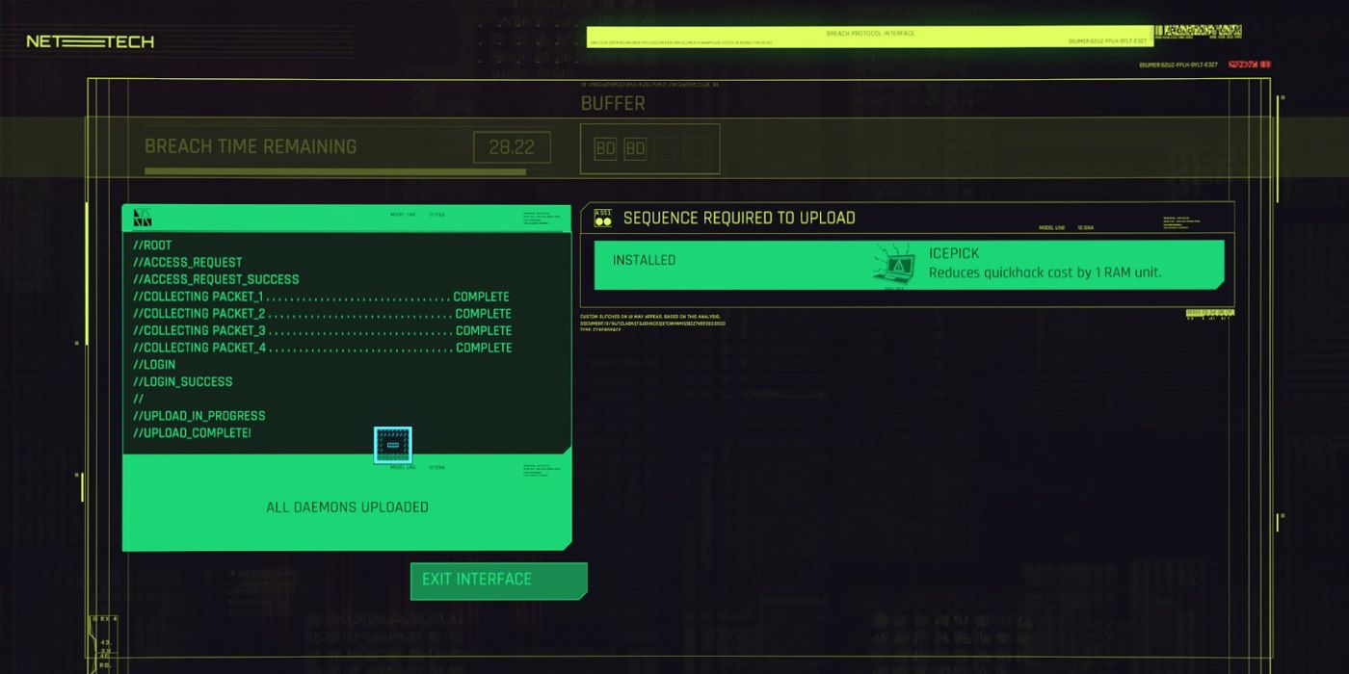Click the //LOGIN_SUCCESS log line
The width and height of the screenshot is (1349, 674).
[x=183, y=381]
